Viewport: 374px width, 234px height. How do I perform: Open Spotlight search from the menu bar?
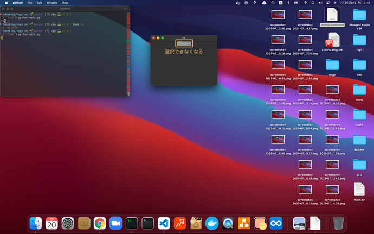point(313,3)
